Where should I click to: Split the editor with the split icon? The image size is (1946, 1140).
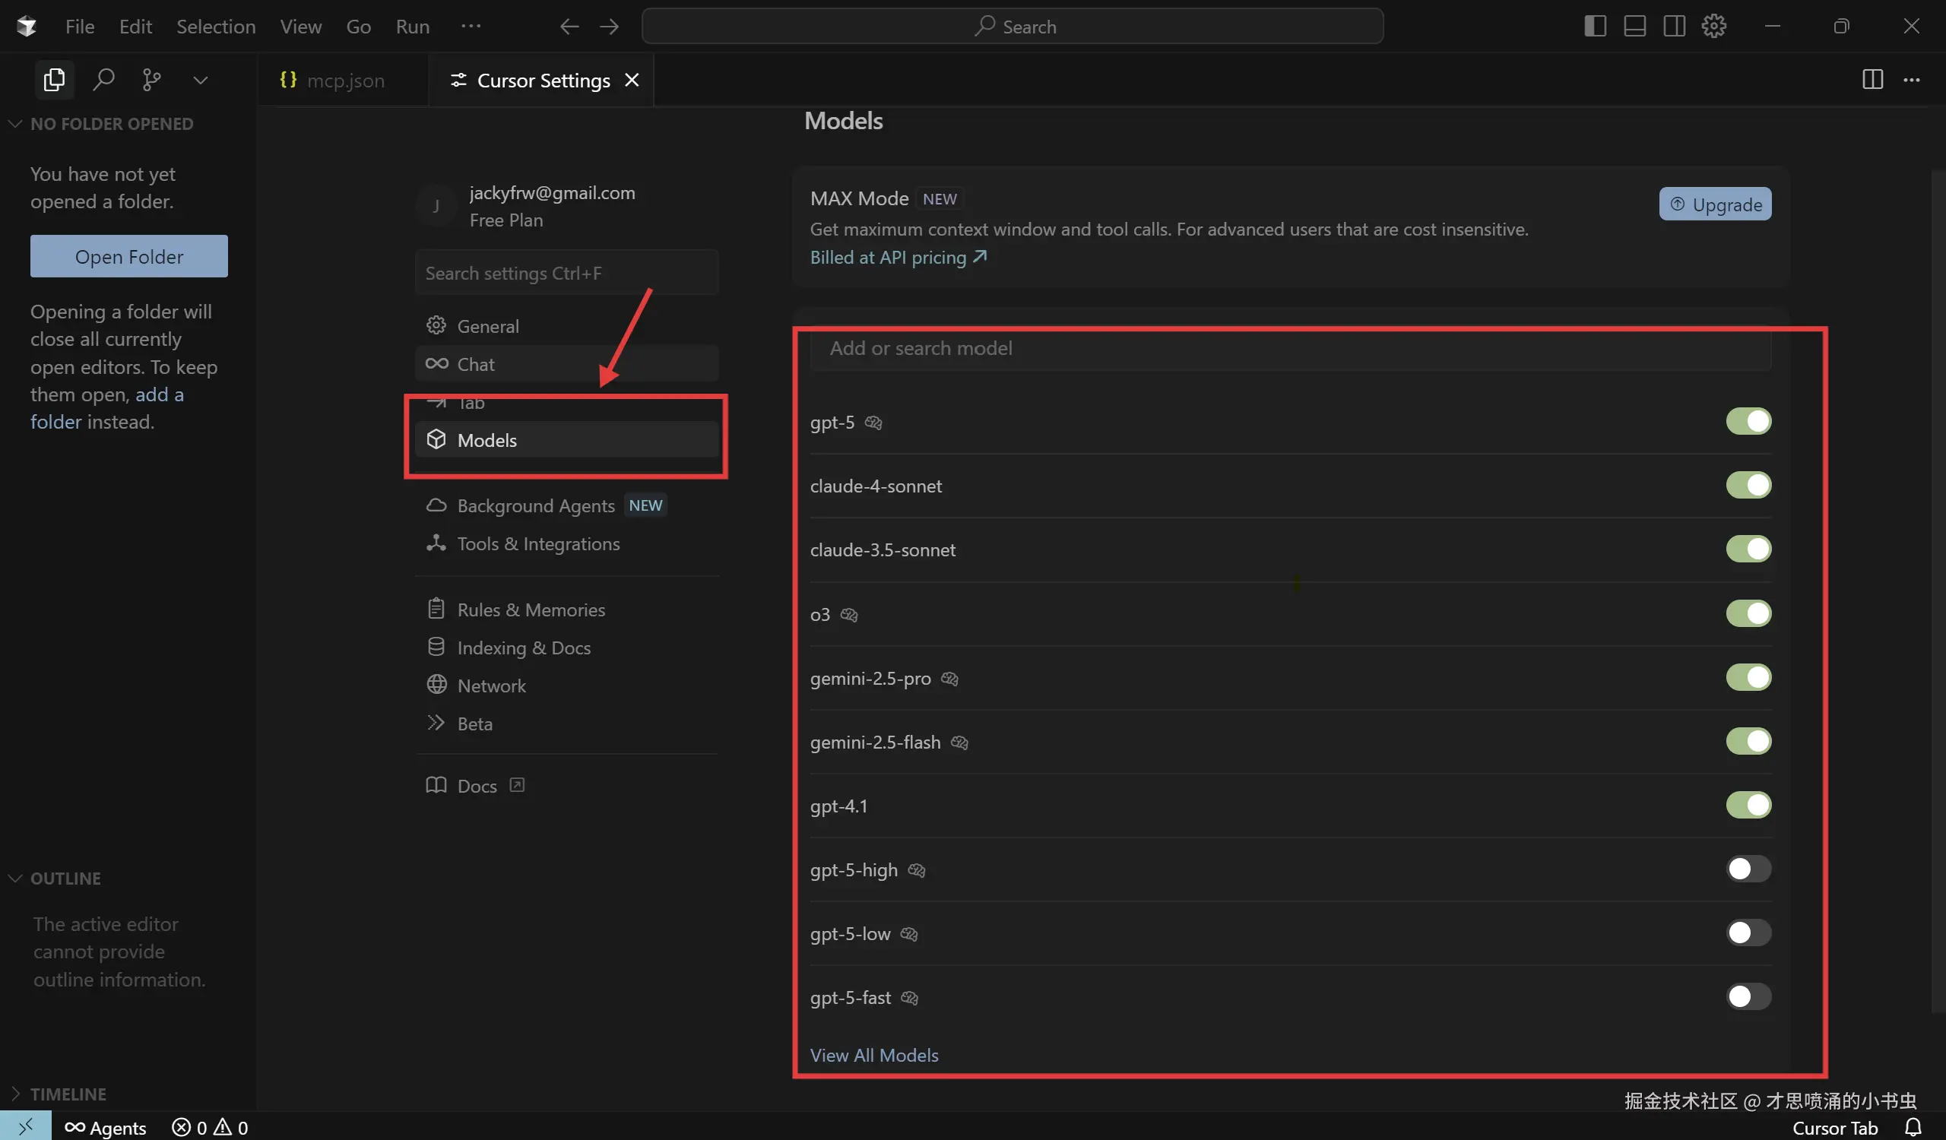pyautogui.click(x=1872, y=80)
